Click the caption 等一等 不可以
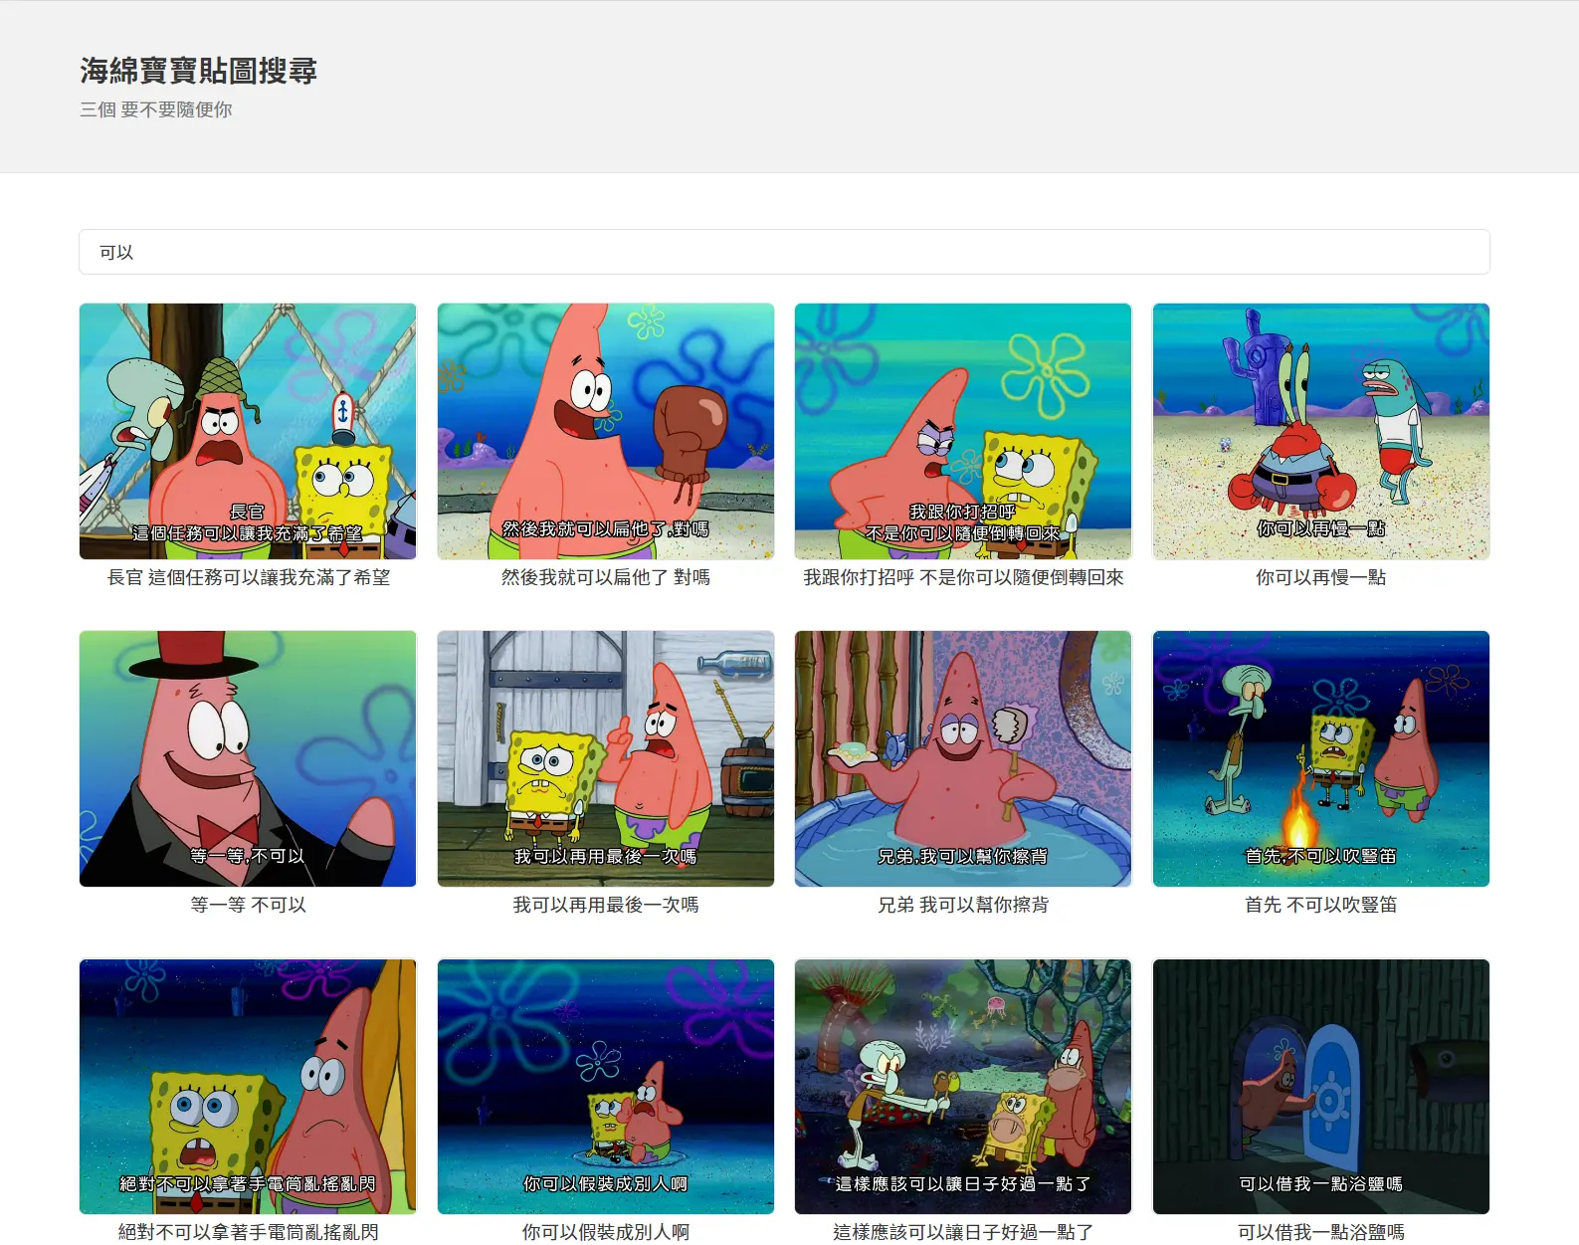The width and height of the screenshot is (1579, 1245). pyautogui.click(x=248, y=905)
